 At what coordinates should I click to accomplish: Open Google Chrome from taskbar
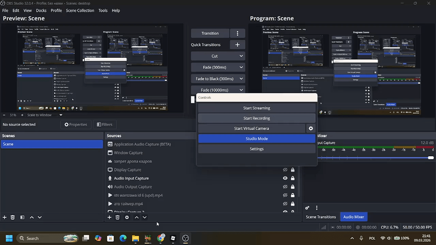coord(161,238)
